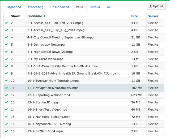Click the green checkmark for show 19
This screenshot has height=138, width=170.
[x=6, y=131]
